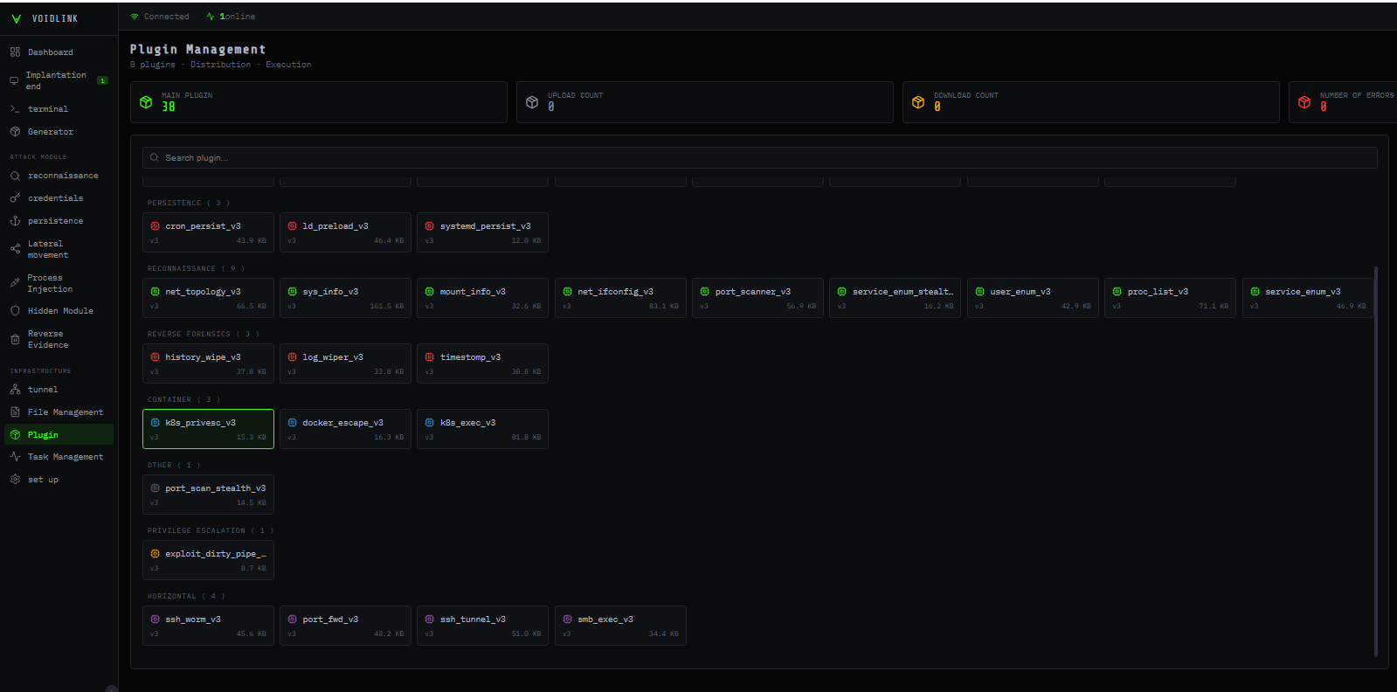
Task: Go to Task Management in sidebar
Action: pos(65,457)
